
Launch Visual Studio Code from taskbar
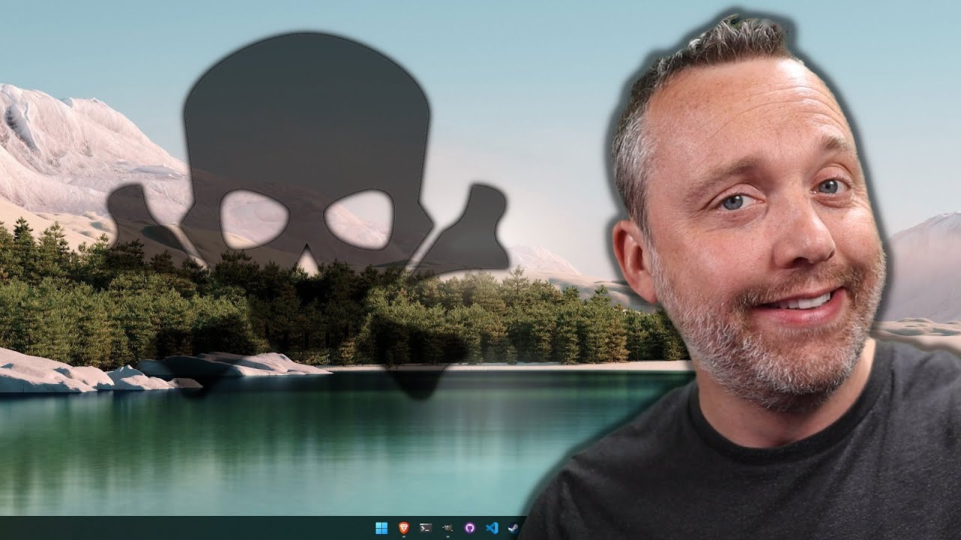pyautogui.click(x=492, y=528)
